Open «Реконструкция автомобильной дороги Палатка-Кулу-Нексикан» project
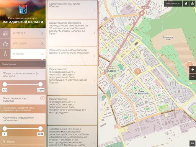Screen dimensions: 196x147 [x=72, y=56]
